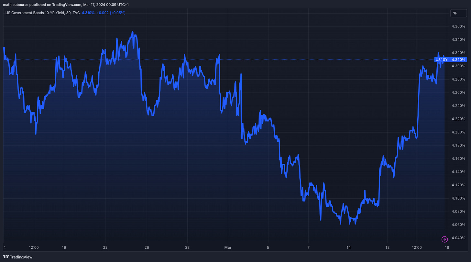Click the 4.160% price axis label
This screenshot has width=471, height=262.
[x=458, y=158]
